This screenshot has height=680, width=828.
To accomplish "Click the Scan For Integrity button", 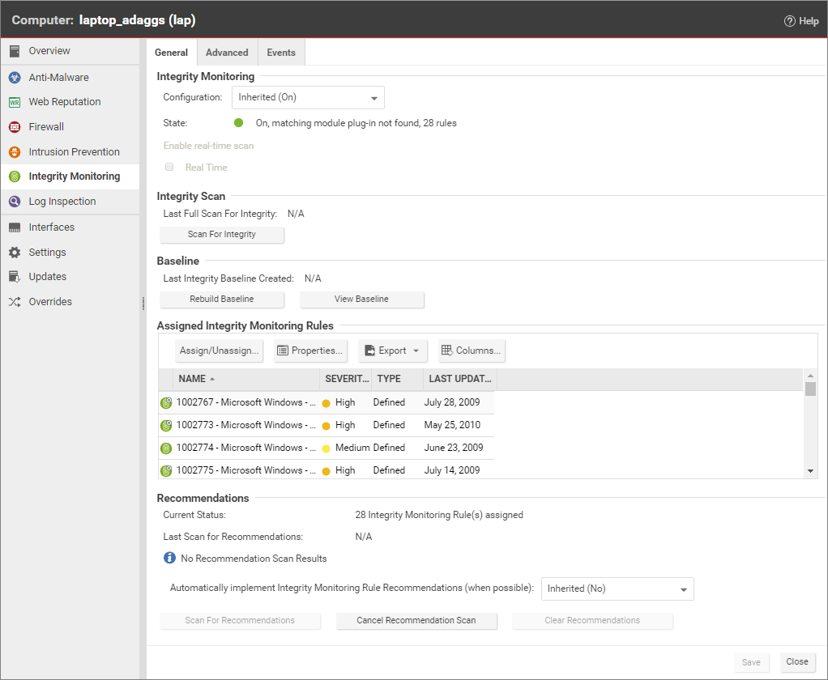I will tap(222, 235).
